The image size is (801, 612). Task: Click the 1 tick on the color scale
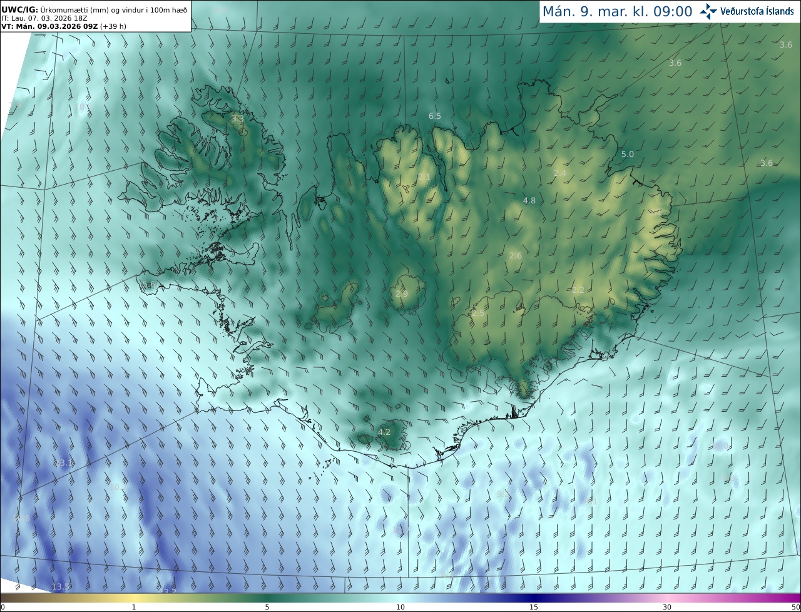pyautogui.click(x=134, y=607)
